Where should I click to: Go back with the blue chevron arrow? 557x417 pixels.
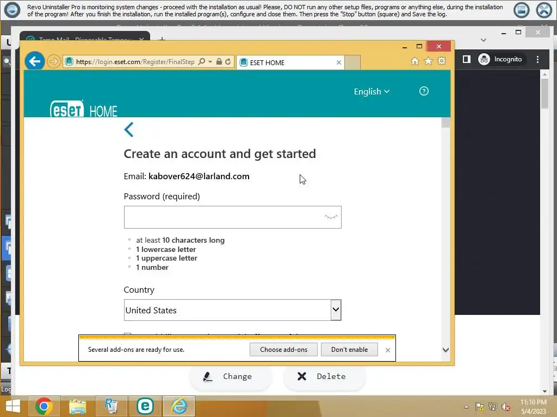point(129,129)
